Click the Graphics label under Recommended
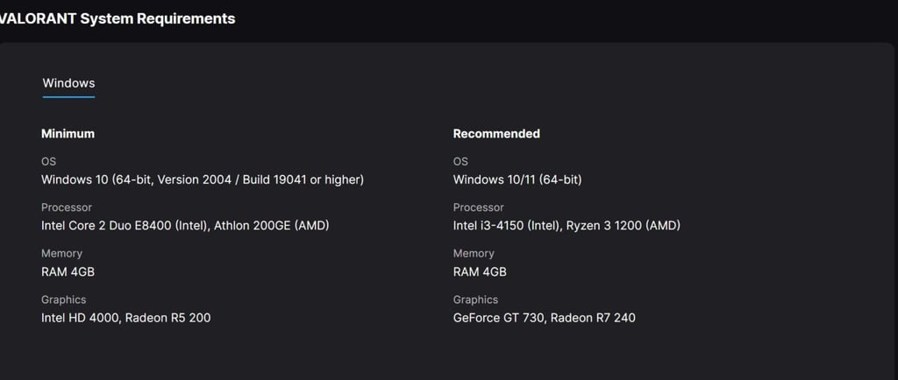Screen dimensions: 898x380 (x=475, y=300)
